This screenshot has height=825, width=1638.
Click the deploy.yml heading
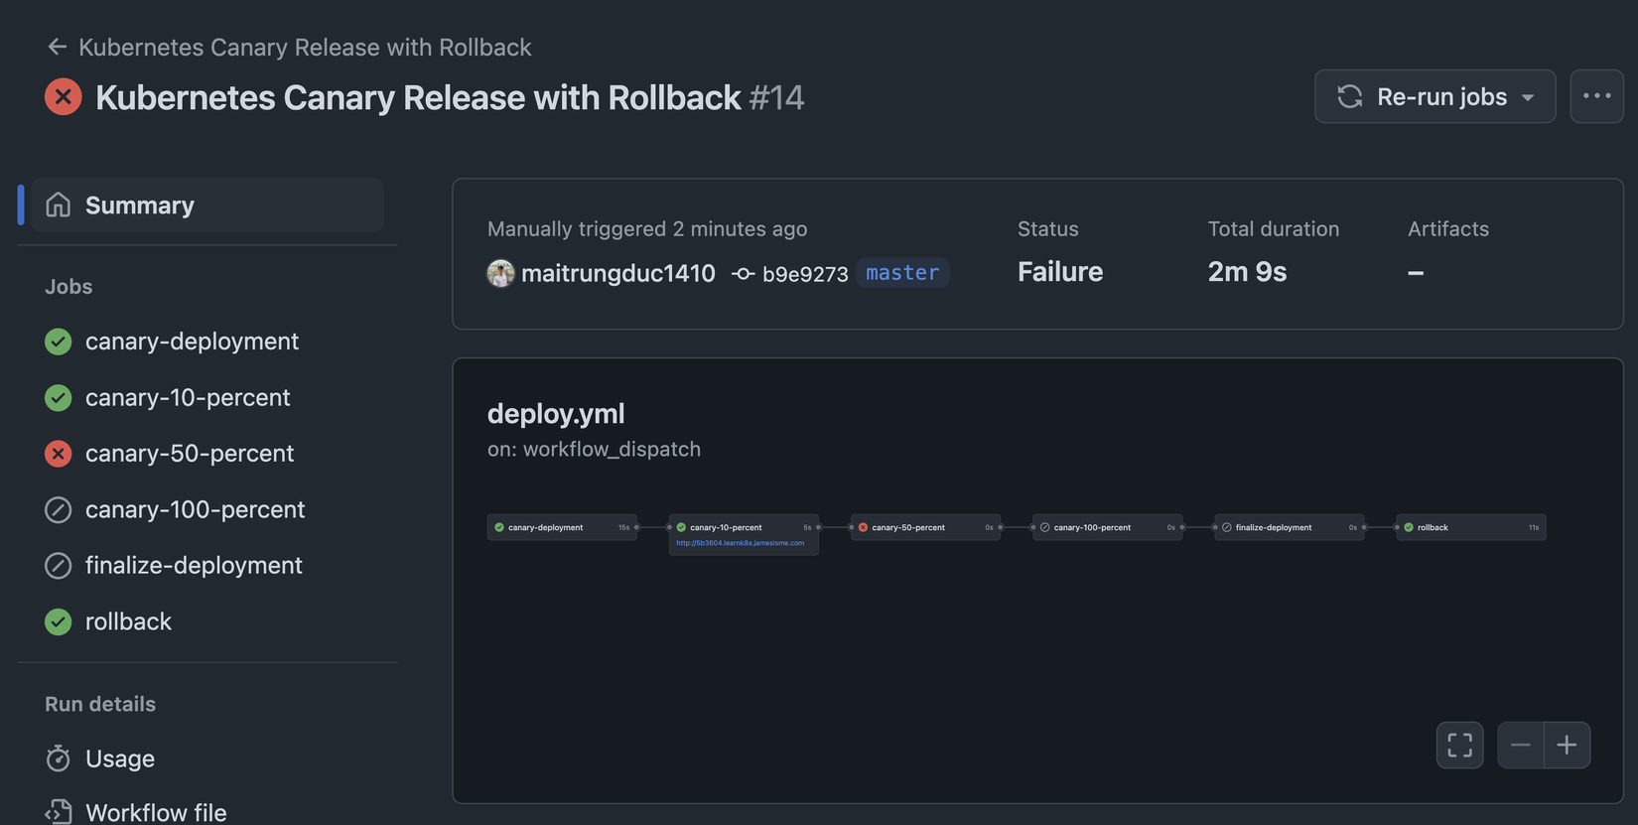tap(556, 413)
